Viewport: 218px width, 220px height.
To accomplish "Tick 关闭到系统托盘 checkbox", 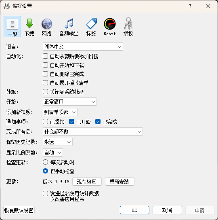I will (x=45, y=92).
